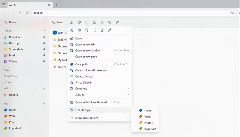This screenshot has width=240, height=137.
Task: Unpin Desktop using its pin icon
Action: tap(44, 43)
